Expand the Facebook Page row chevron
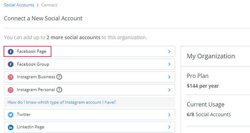The width and height of the screenshot is (250, 133). click(169, 52)
